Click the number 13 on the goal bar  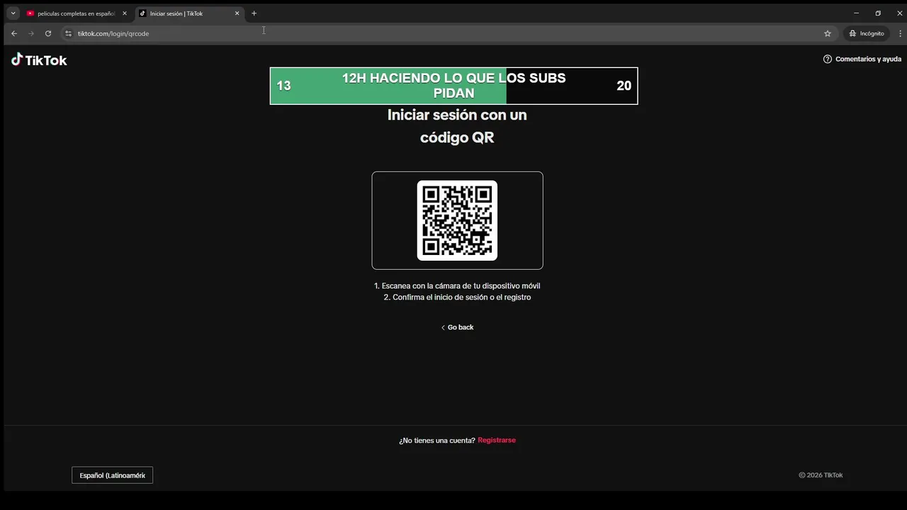[x=283, y=86]
